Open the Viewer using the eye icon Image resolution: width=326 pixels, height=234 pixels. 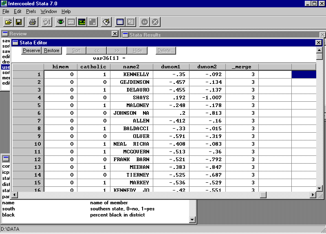(x=60, y=22)
